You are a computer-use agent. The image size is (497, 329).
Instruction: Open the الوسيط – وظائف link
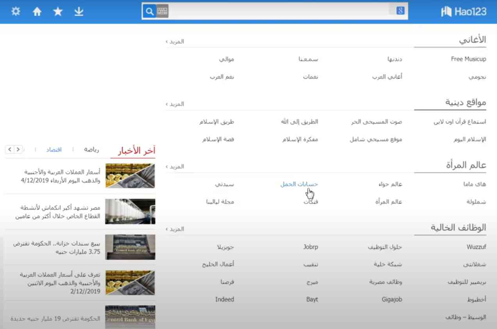(466, 317)
